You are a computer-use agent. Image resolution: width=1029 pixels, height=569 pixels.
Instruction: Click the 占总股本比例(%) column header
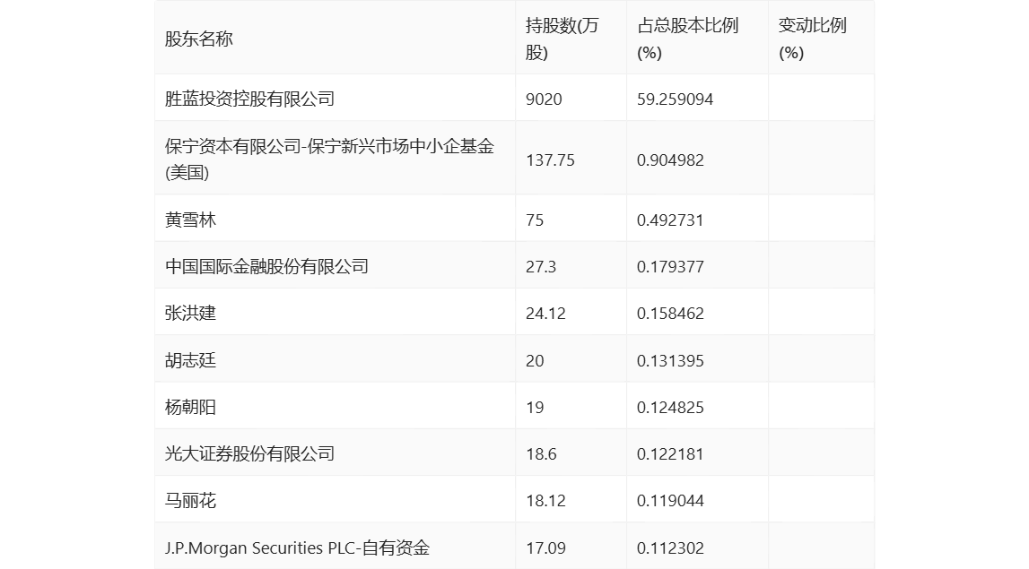[687, 39]
